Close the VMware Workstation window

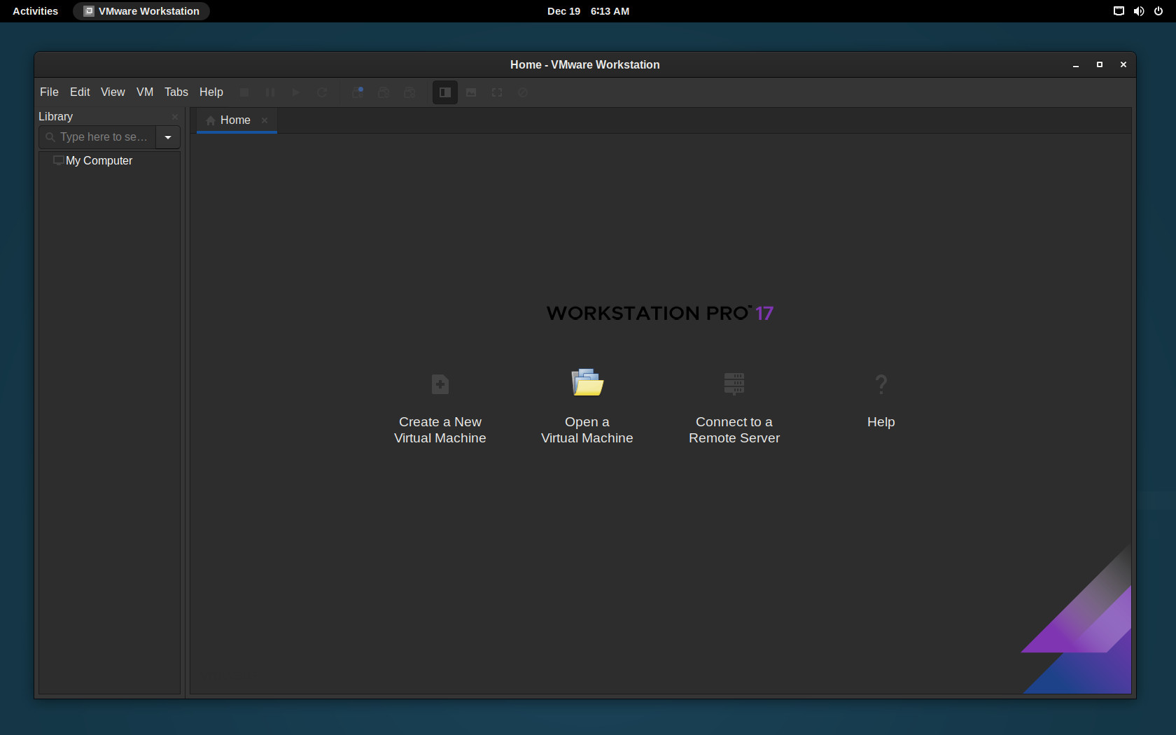click(1123, 64)
